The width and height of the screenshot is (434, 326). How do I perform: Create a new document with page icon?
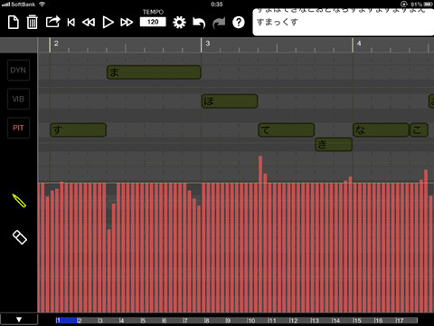14,23
